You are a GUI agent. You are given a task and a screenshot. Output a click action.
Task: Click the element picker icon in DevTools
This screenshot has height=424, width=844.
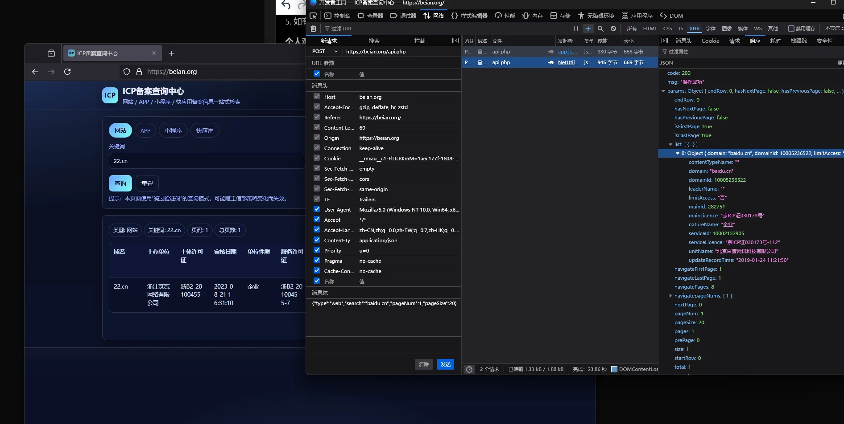pos(313,16)
